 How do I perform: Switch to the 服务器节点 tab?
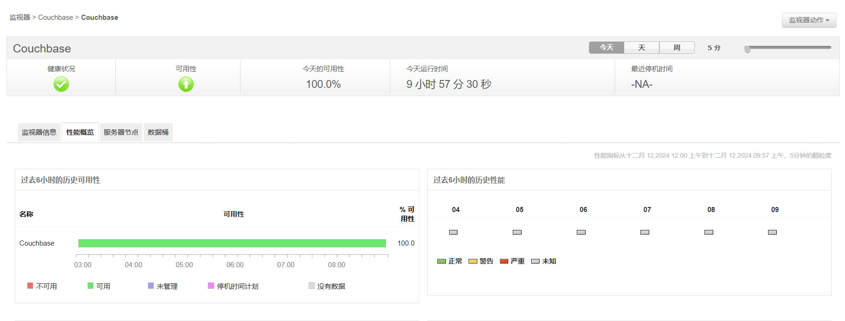121,132
